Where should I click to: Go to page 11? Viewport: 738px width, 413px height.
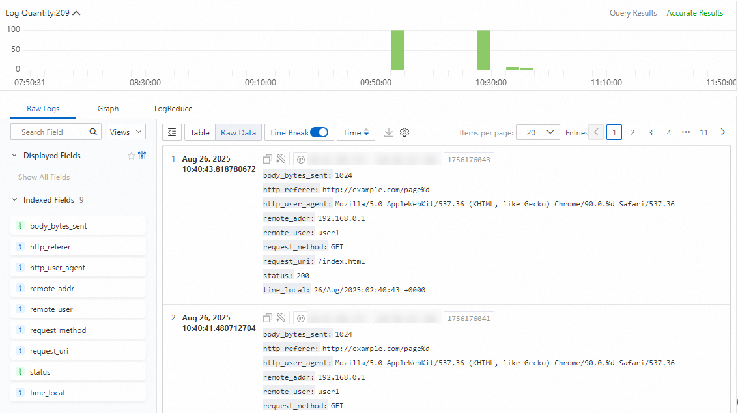pos(703,132)
